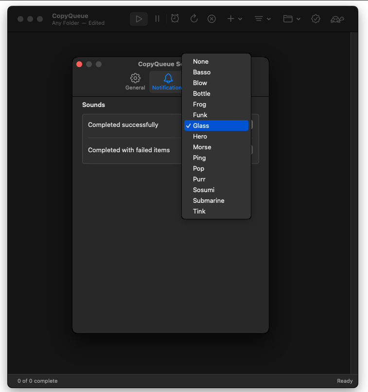The image size is (368, 392).
Task: Choose the Hero sound
Action: click(200, 137)
